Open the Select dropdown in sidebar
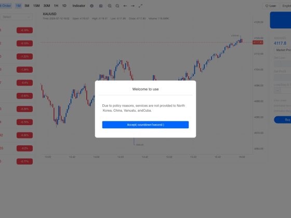Viewport: 291px width, 218px height. [16, 17]
